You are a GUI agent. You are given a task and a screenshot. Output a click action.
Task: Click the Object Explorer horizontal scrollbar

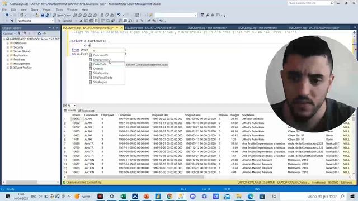pyautogui.click(x=22, y=182)
